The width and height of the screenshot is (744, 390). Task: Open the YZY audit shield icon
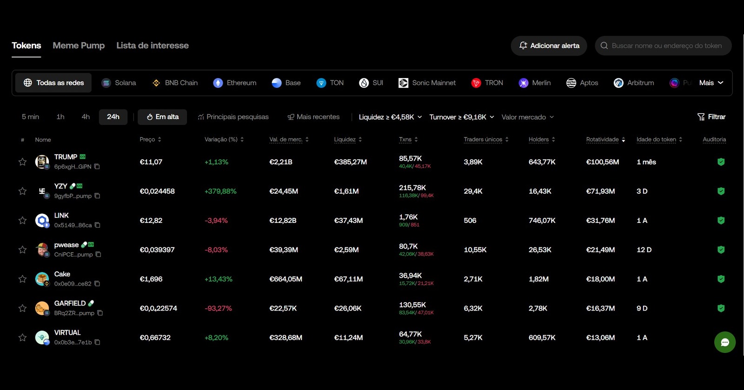(x=721, y=191)
